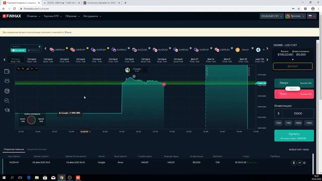This screenshot has width=322, height=181.
Task: Click the asset search field
Action: point(26,46)
